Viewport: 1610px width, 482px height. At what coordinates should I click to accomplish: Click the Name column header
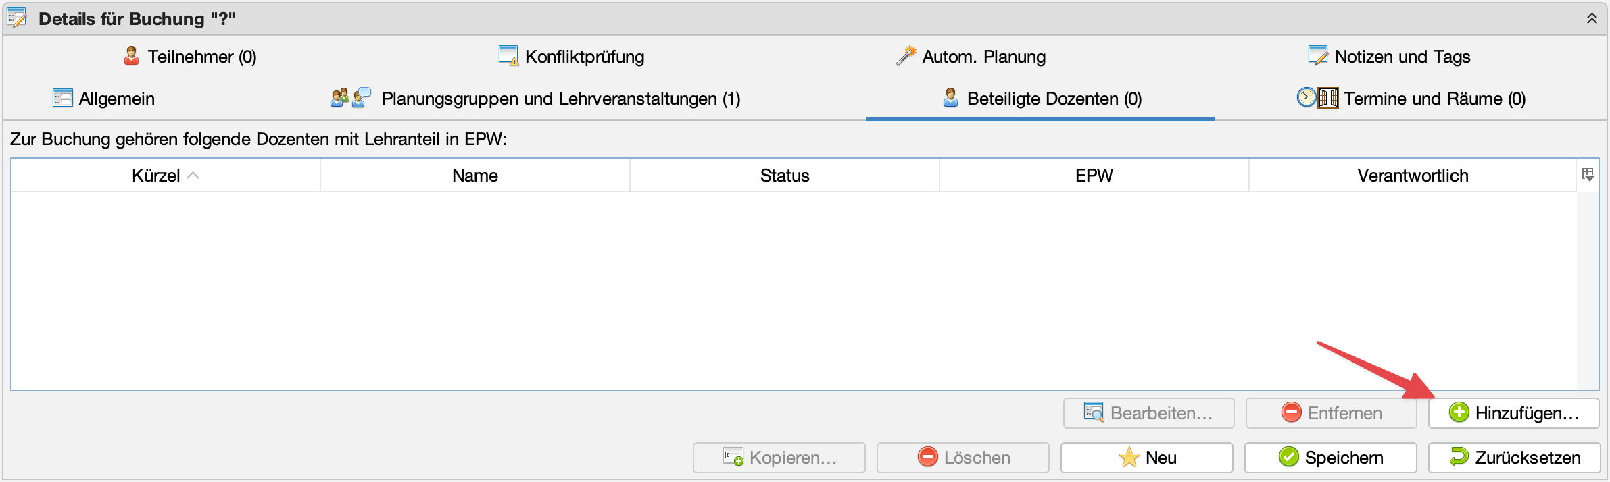(x=474, y=176)
